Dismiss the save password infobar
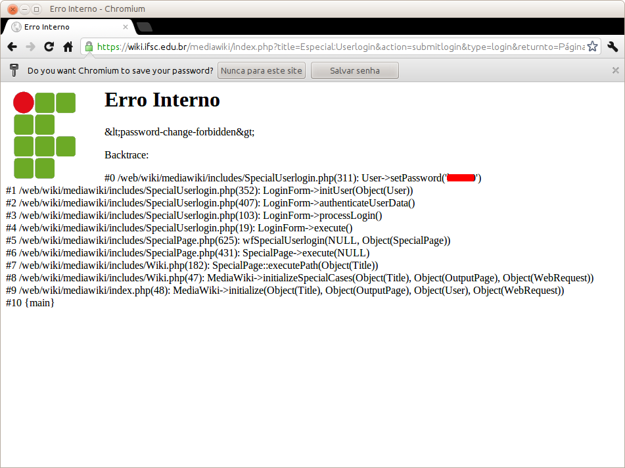This screenshot has height=468, width=625. pyautogui.click(x=615, y=70)
